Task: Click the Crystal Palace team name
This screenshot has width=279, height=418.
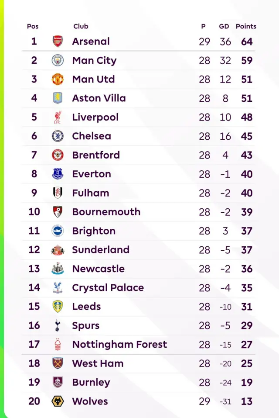Action: (x=108, y=287)
